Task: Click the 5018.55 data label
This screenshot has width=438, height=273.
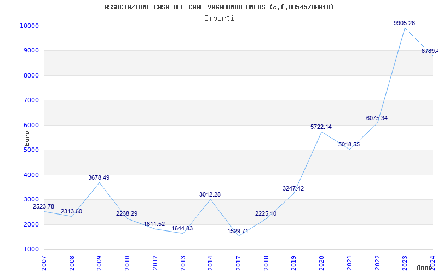Action: point(349,144)
